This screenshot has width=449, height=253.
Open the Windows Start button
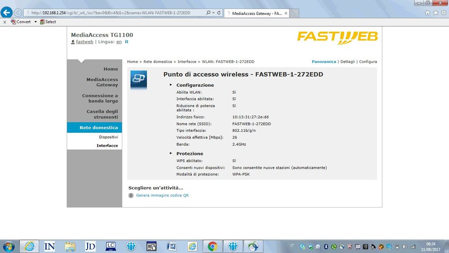coord(9,246)
